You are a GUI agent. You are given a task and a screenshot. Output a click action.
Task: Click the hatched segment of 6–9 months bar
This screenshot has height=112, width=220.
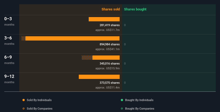[x=87, y=58]
